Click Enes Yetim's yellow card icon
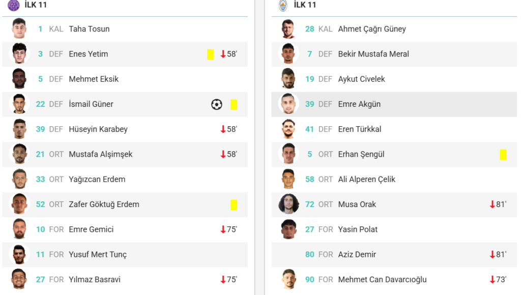This screenshot has height=295, width=521. (210, 54)
